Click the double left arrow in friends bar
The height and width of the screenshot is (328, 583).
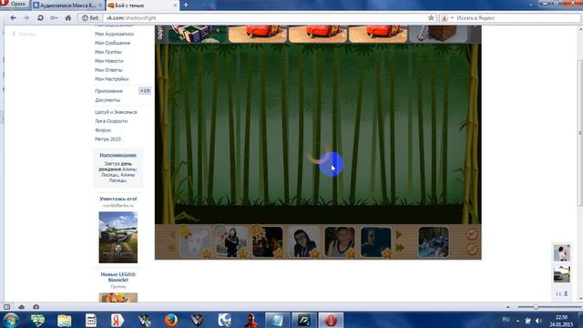click(x=172, y=248)
